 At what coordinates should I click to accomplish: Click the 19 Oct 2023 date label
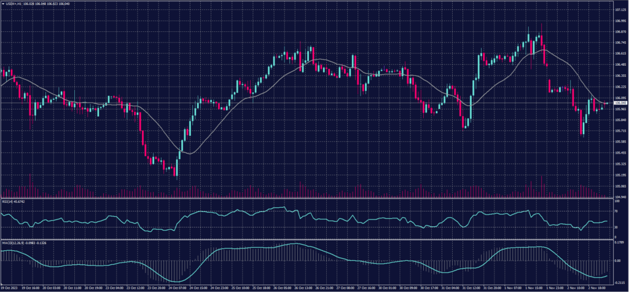[x=9, y=288]
